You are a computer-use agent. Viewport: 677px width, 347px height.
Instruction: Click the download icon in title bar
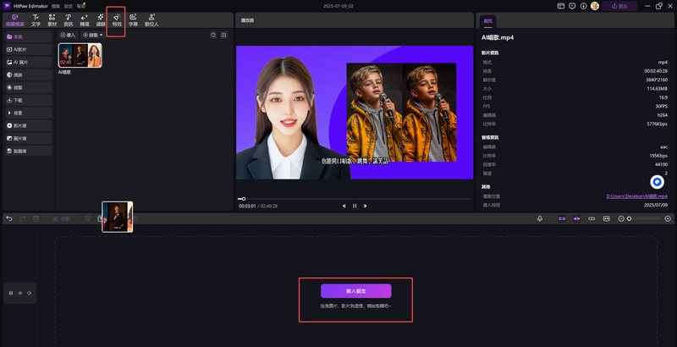pyautogui.click(x=583, y=6)
